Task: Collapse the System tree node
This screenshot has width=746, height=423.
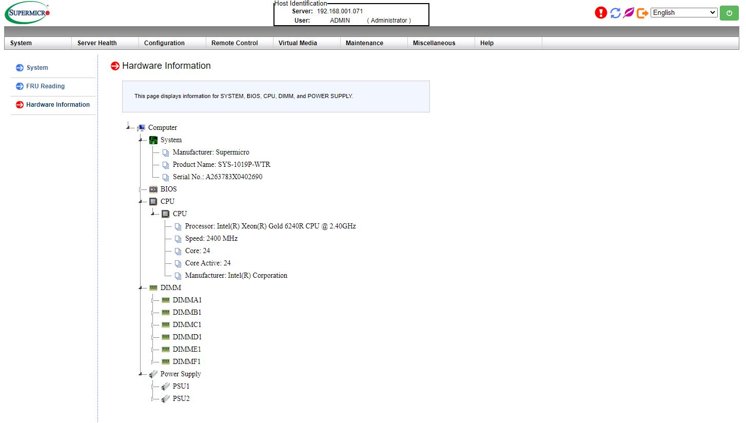Action: pyautogui.click(x=140, y=139)
